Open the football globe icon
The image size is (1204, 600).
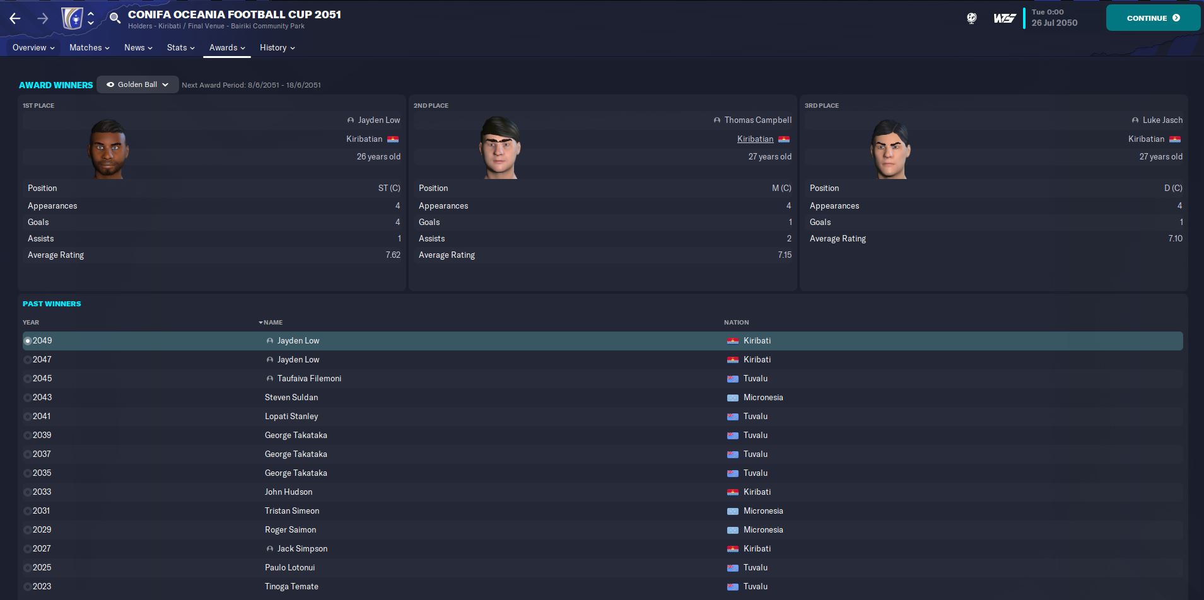click(x=972, y=18)
